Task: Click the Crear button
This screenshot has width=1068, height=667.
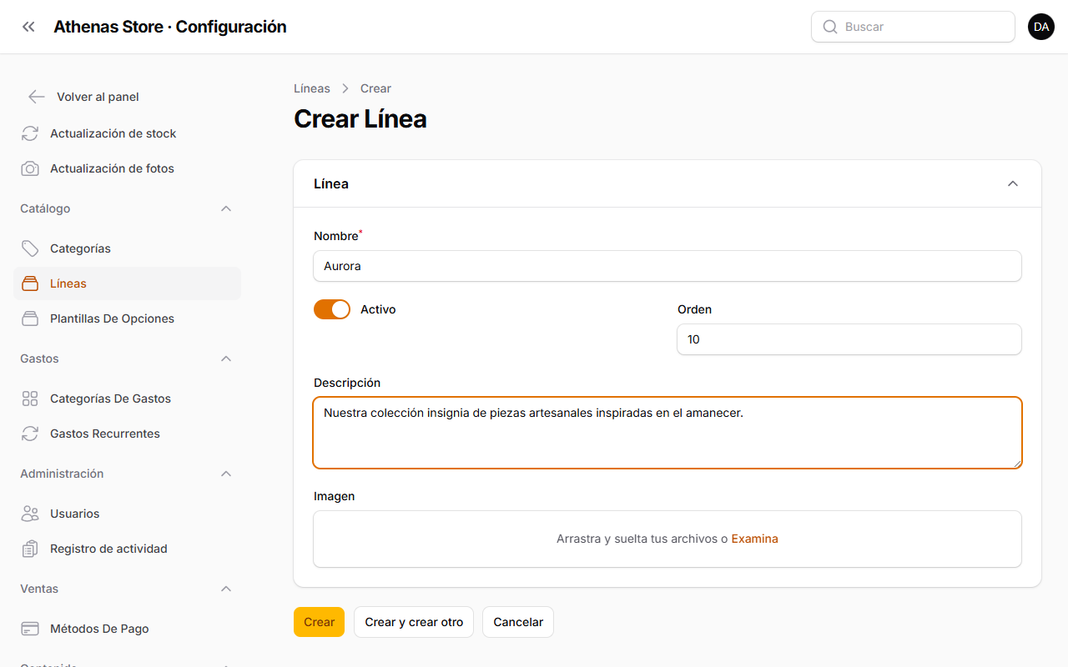Action: [319, 622]
